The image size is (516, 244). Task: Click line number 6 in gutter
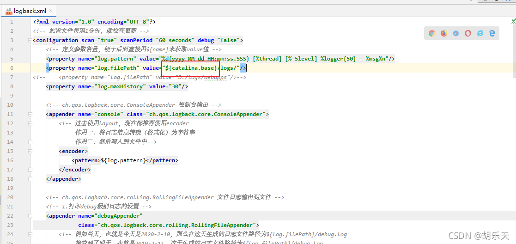pos(12,68)
